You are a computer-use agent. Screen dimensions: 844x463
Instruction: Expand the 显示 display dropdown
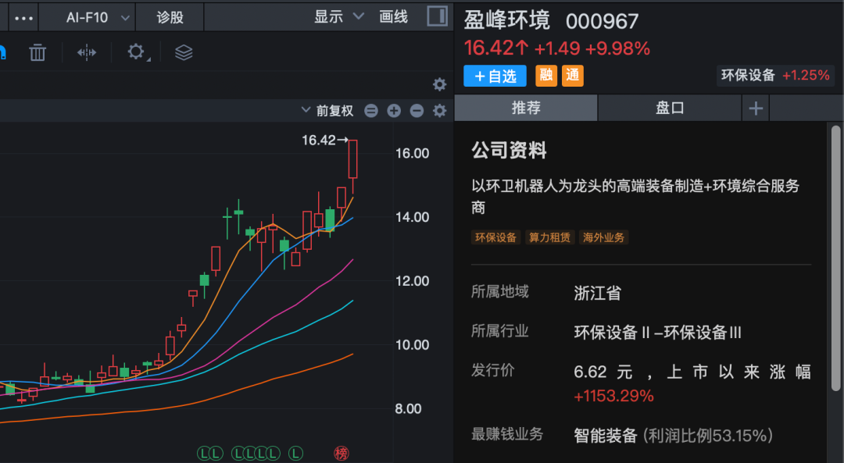click(x=338, y=16)
